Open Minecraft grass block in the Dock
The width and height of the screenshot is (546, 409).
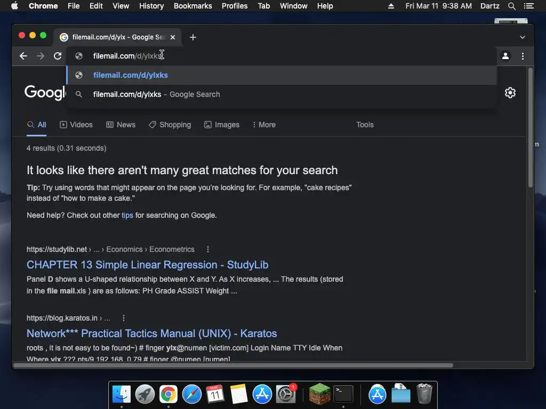tap(320, 394)
